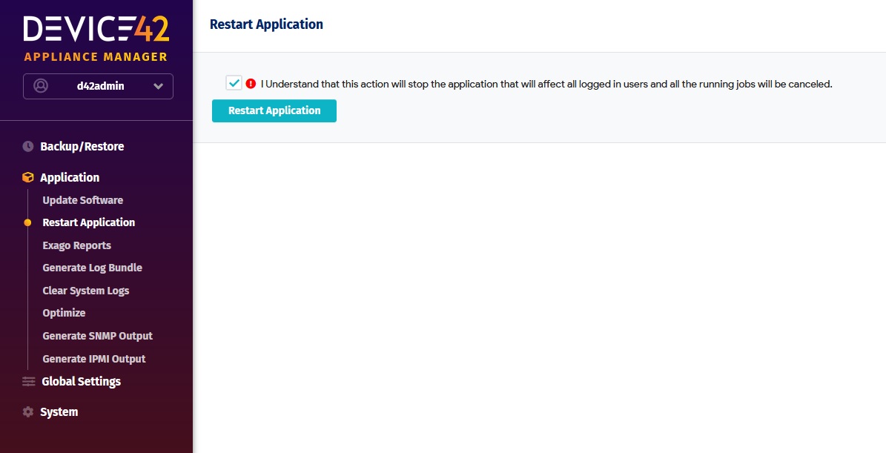Open the Update Software page
The width and height of the screenshot is (886, 453).
[82, 200]
